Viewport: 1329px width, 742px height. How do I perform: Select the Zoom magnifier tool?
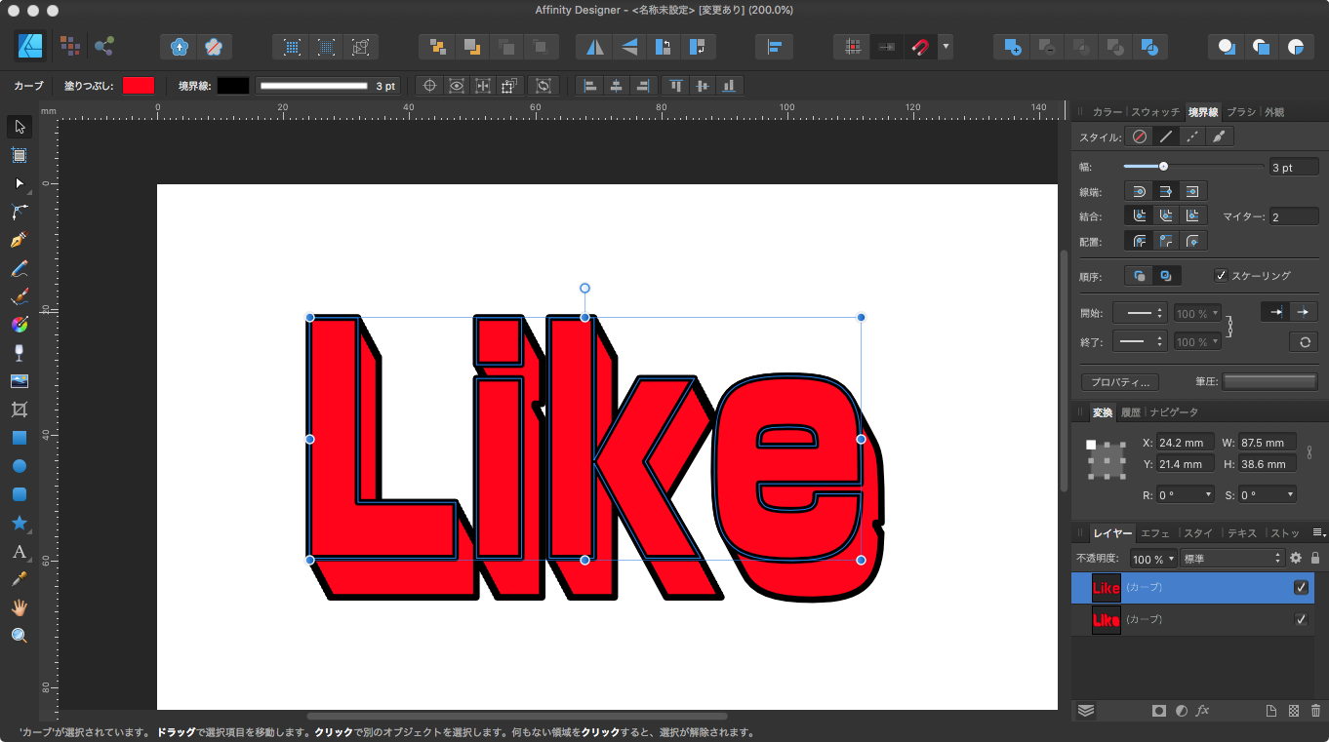(x=19, y=636)
